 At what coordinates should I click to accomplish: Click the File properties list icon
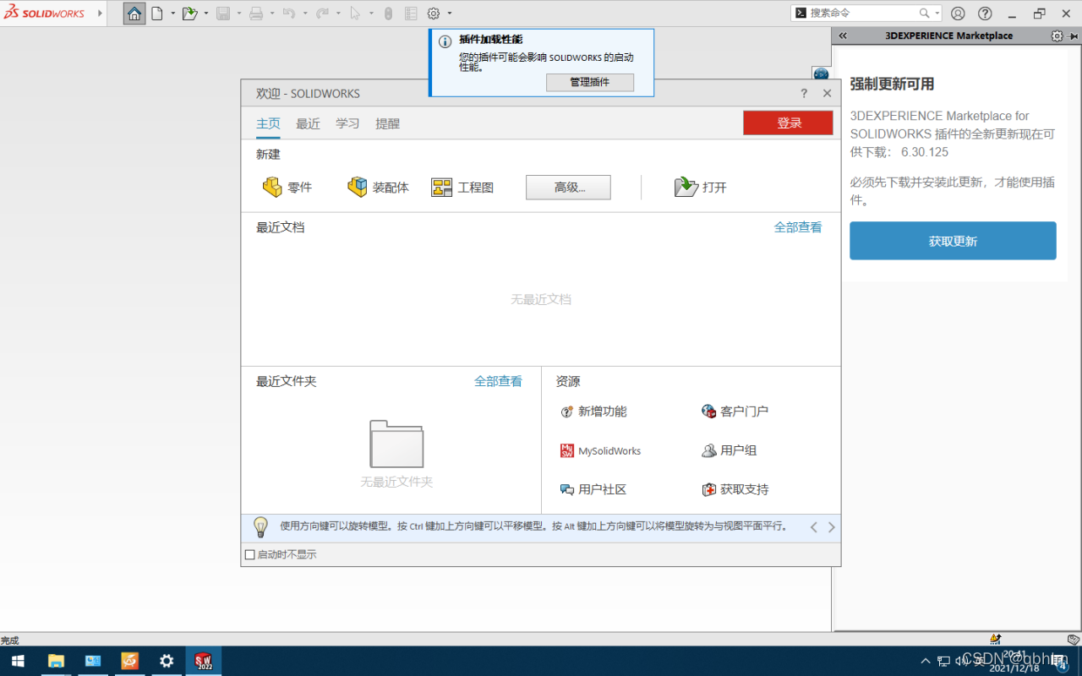(411, 14)
